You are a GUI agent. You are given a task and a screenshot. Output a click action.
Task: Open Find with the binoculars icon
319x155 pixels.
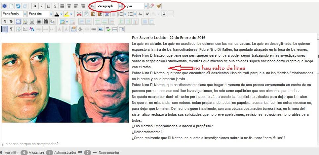46,21
